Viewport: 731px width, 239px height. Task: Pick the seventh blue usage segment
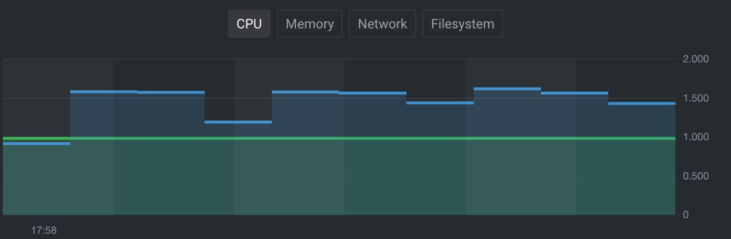[440, 103]
